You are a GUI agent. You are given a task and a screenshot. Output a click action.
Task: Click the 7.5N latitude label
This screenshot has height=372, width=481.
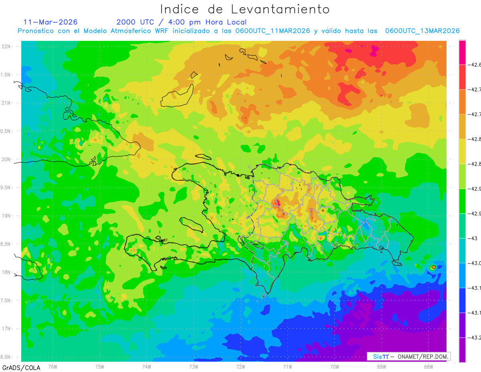[6, 300]
